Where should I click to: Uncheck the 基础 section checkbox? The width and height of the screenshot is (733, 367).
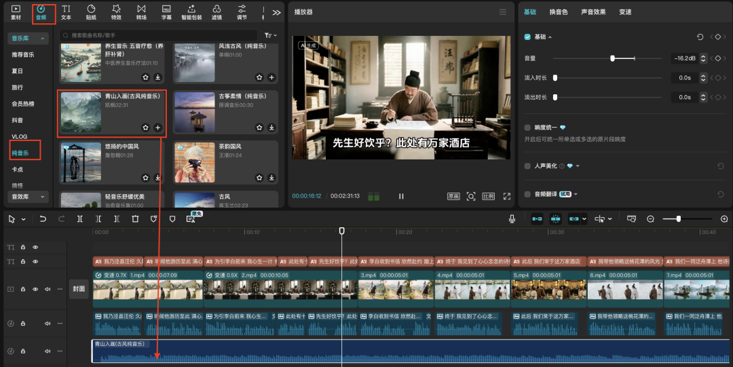(x=528, y=37)
